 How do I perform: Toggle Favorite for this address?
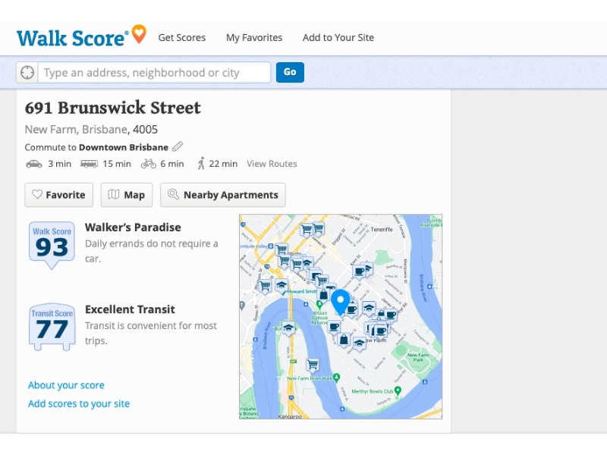[58, 195]
